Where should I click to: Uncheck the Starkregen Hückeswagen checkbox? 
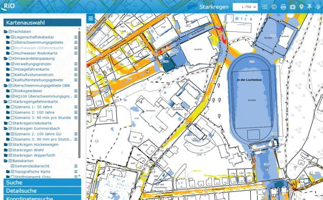pos(10,145)
